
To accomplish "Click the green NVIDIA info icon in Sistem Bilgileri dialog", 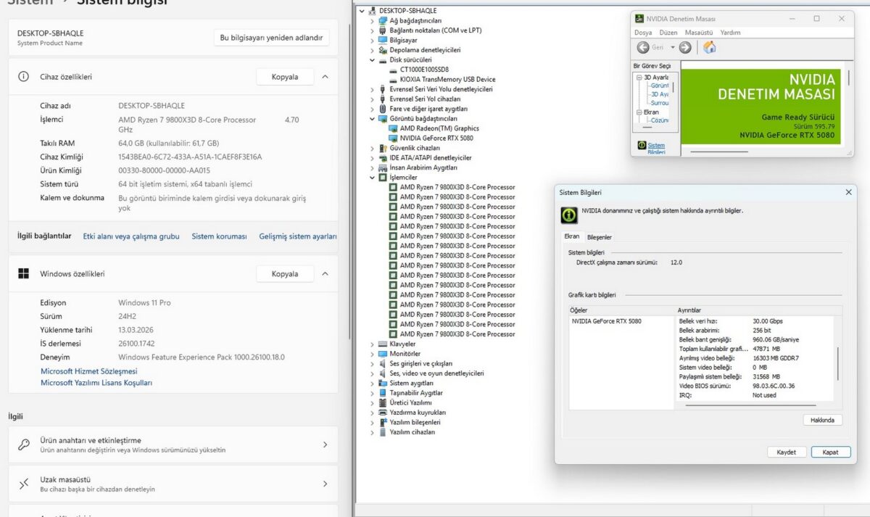I will 570,215.
